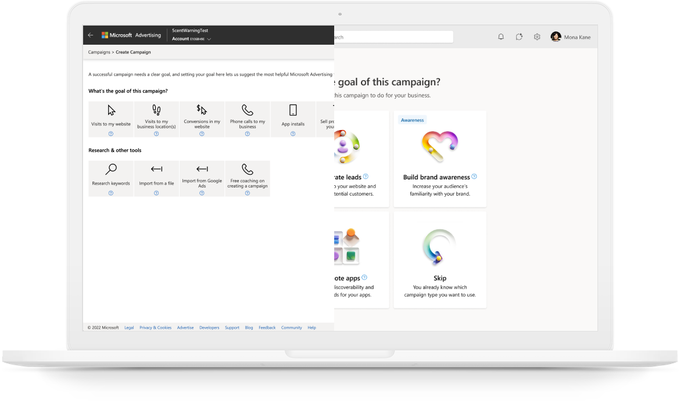
Task: Choose Import from Google Ads tool
Action: point(202,179)
